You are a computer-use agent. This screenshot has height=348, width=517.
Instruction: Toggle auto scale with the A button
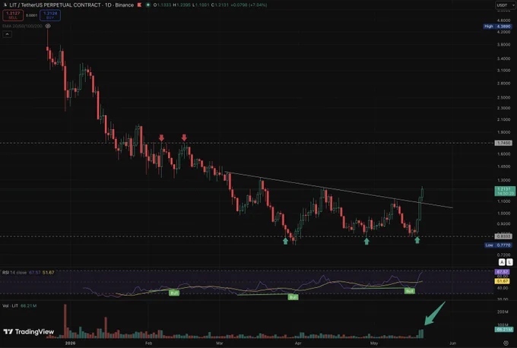502,262
